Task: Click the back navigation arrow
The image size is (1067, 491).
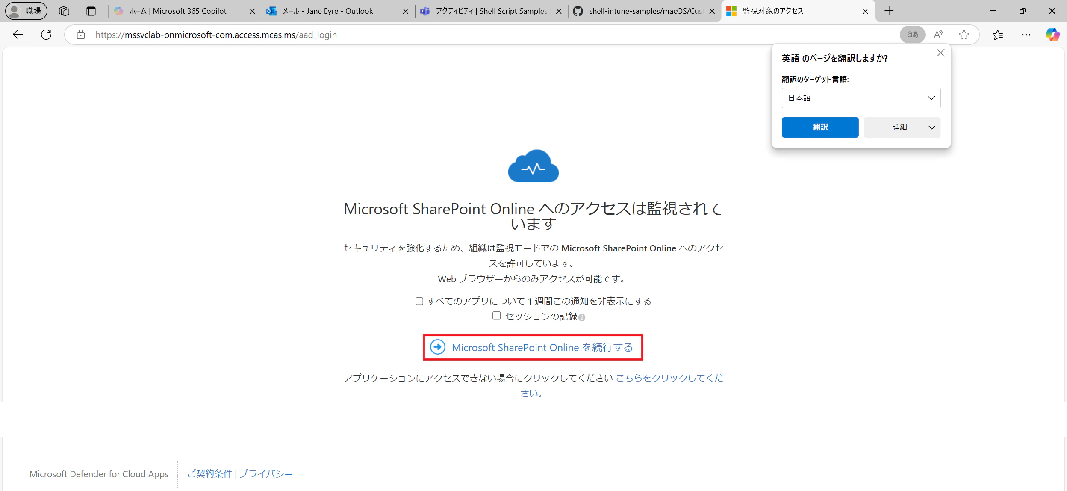Action: pyautogui.click(x=18, y=35)
